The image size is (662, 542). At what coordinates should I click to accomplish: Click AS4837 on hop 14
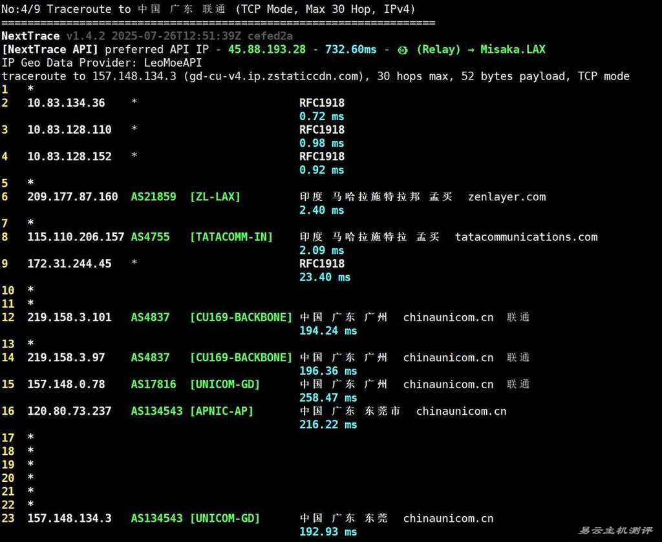click(150, 358)
